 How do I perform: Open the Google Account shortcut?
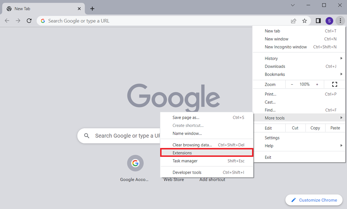pos(135,164)
